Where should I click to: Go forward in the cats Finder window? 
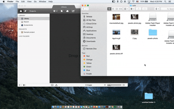87,9
